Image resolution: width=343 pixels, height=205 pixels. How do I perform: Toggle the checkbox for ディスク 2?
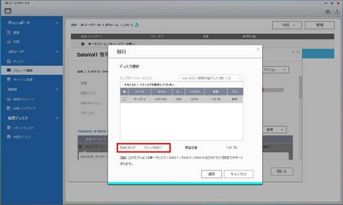point(124,99)
